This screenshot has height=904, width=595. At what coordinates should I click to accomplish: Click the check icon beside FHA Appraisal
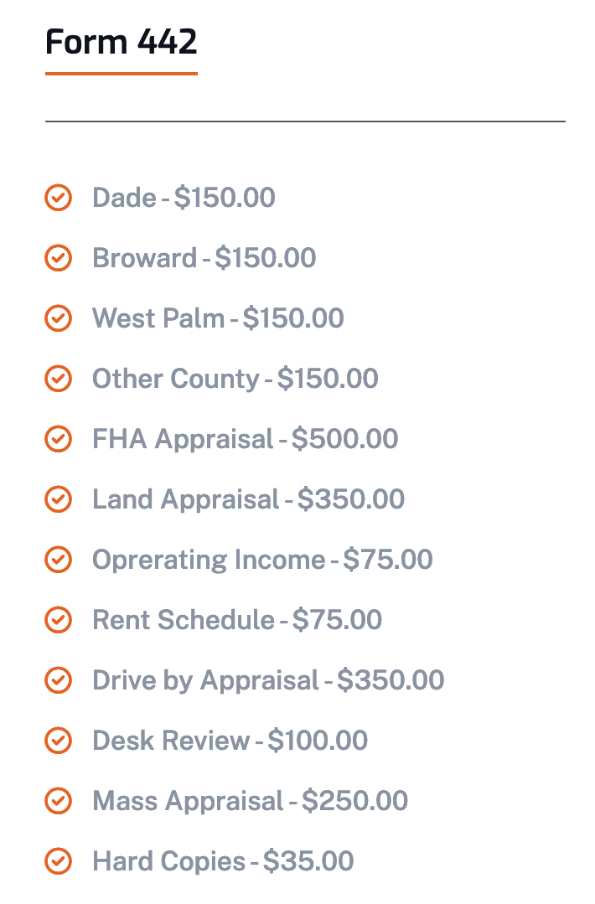click(58, 439)
